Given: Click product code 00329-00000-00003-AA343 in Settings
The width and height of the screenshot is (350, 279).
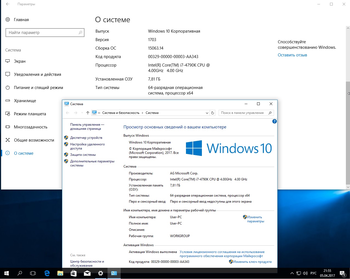Looking at the screenshot, I should coord(173,57).
